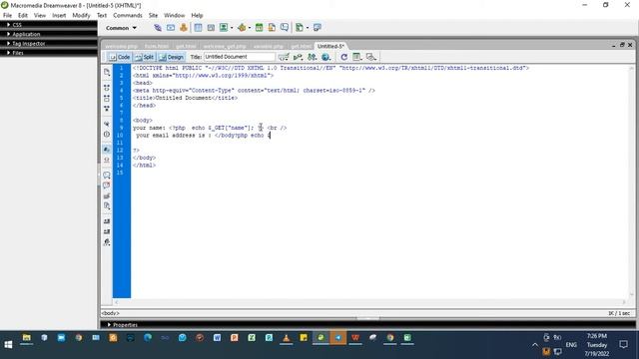Remove Comment using coding toolbar icon
The height and width of the screenshot is (359, 639).
click(107, 185)
